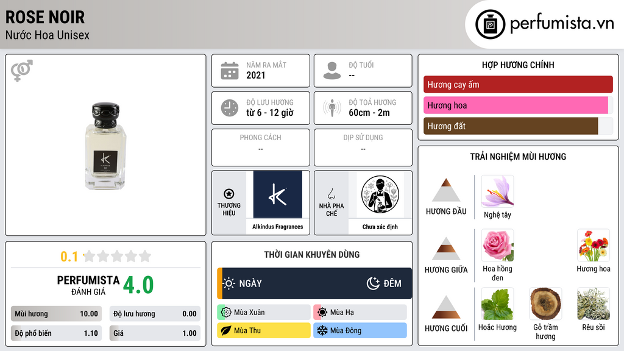Screen dimensions: 624x351
Task: Click the unisex gender symbol icon
Action: pos(22,71)
